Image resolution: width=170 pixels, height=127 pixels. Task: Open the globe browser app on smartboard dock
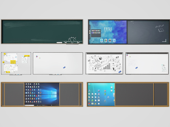(x=114, y=41)
